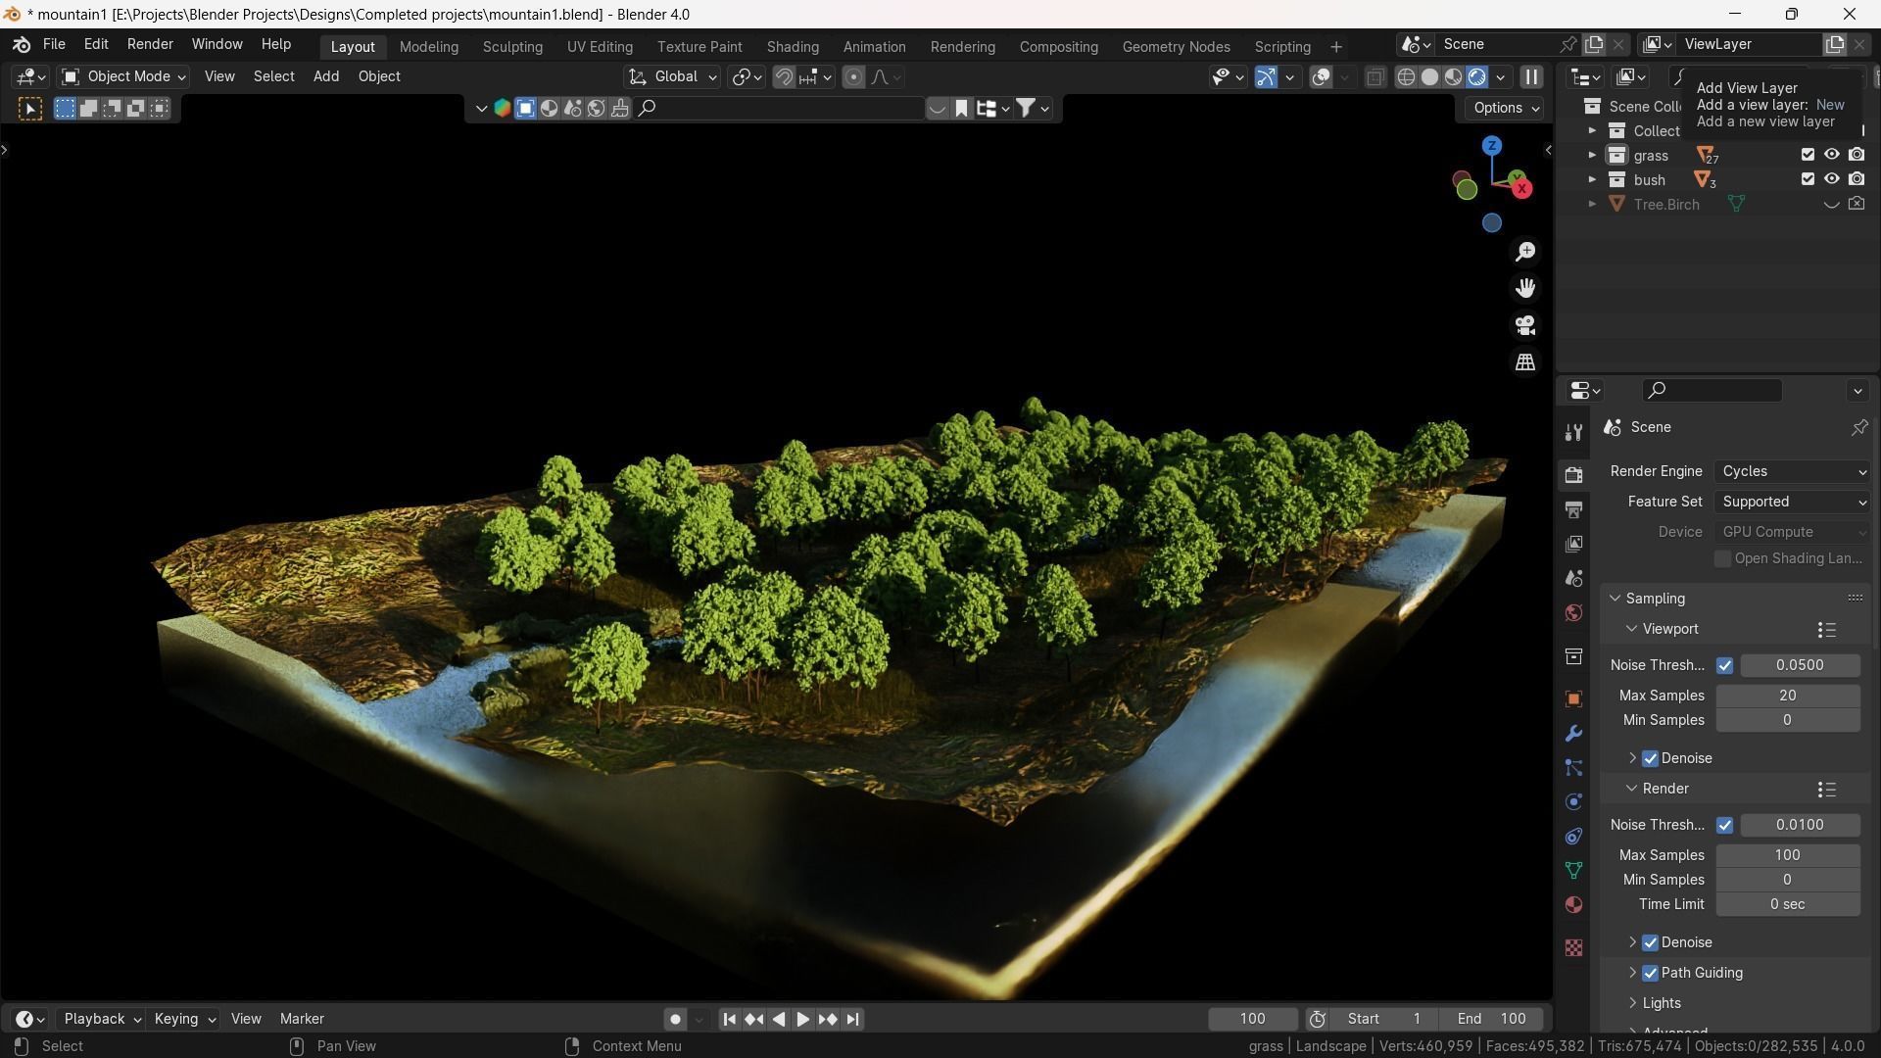Disable the Path Guiding checkbox

pyautogui.click(x=1650, y=973)
